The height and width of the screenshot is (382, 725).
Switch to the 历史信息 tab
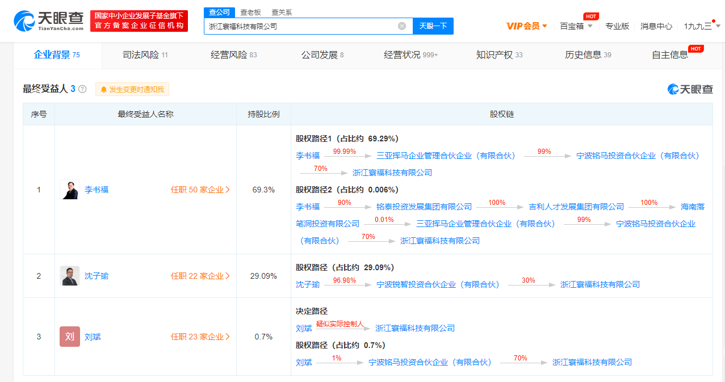(588, 55)
